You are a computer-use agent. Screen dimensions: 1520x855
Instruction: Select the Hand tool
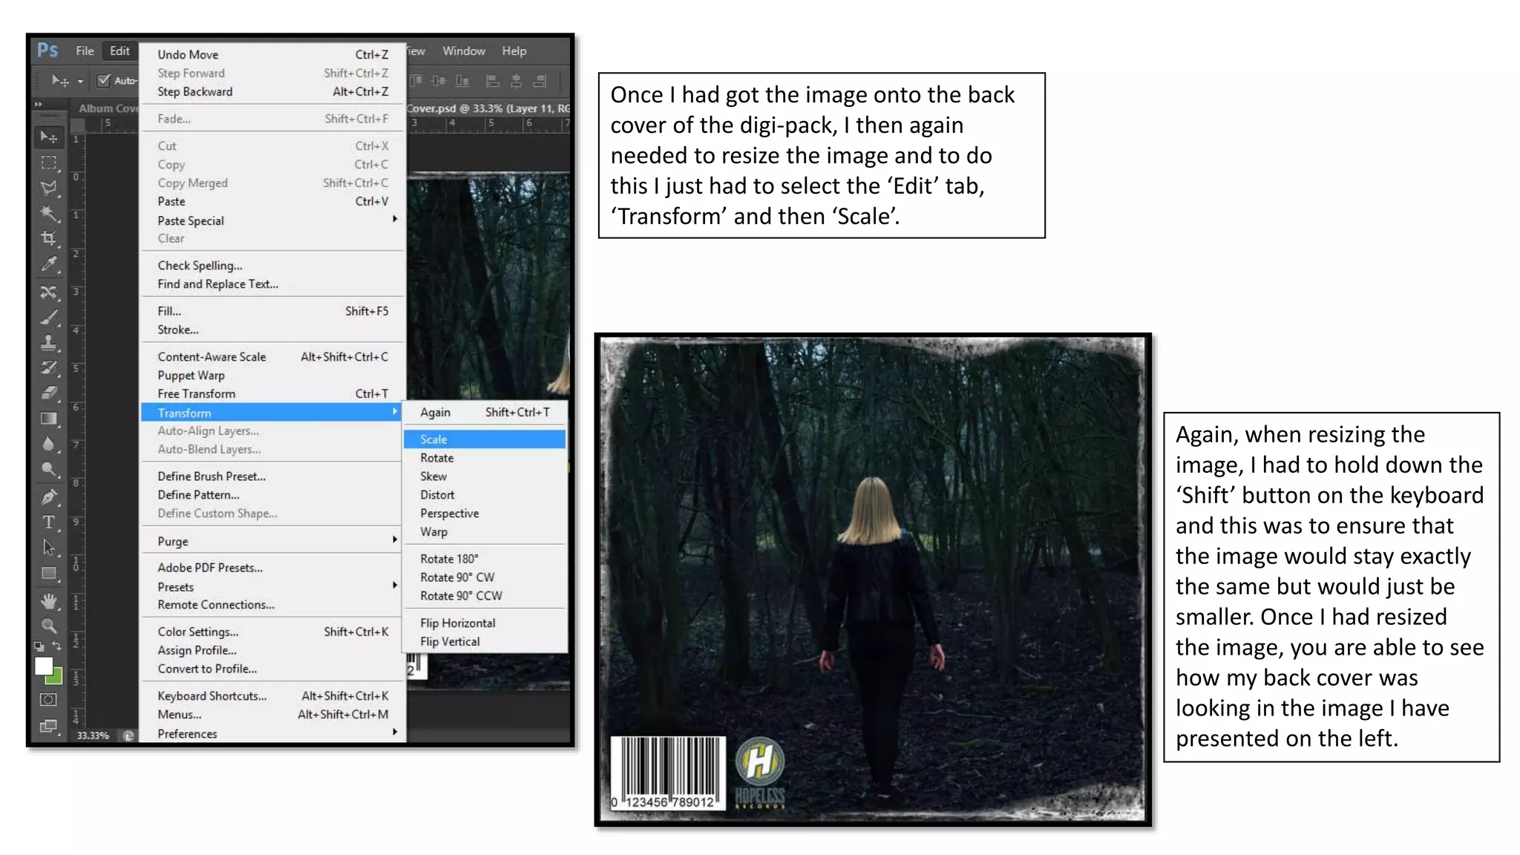point(49,600)
